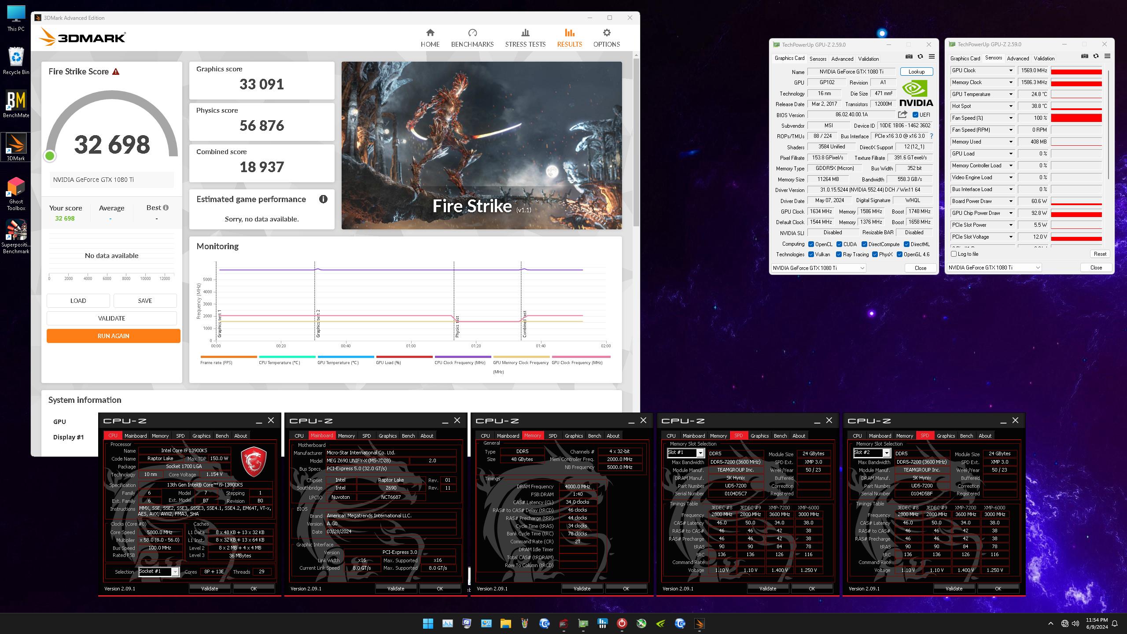The height and width of the screenshot is (634, 1127).
Task: Open the Ghost Toolbox desktop icon
Action: (16, 193)
